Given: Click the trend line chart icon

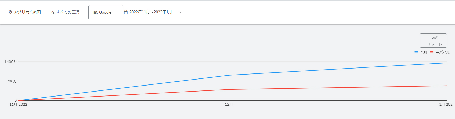Looking at the screenshot, I should pyautogui.click(x=435, y=38).
